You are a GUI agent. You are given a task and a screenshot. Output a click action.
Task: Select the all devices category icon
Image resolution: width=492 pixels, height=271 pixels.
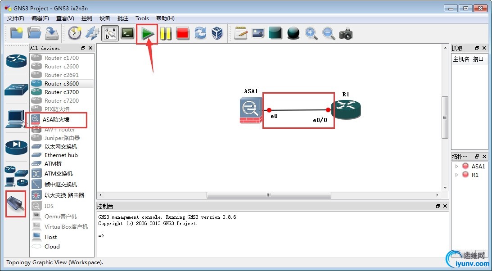pos(16,176)
